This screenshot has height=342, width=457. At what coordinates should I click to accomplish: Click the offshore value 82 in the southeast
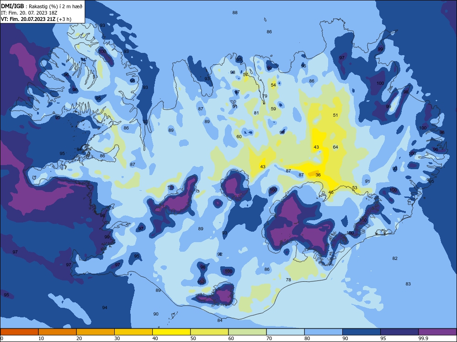pyautogui.click(x=395, y=258)
